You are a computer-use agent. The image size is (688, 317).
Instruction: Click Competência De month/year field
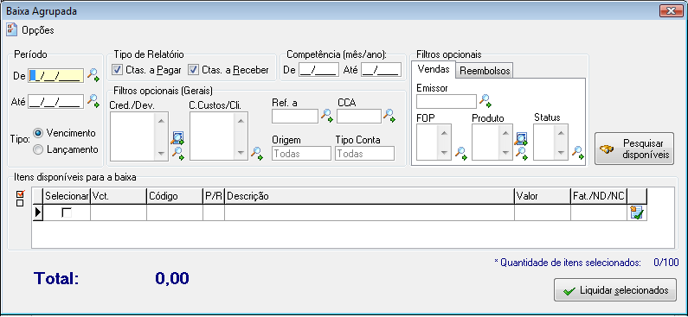pyautogui.click(x=319, y=70)
